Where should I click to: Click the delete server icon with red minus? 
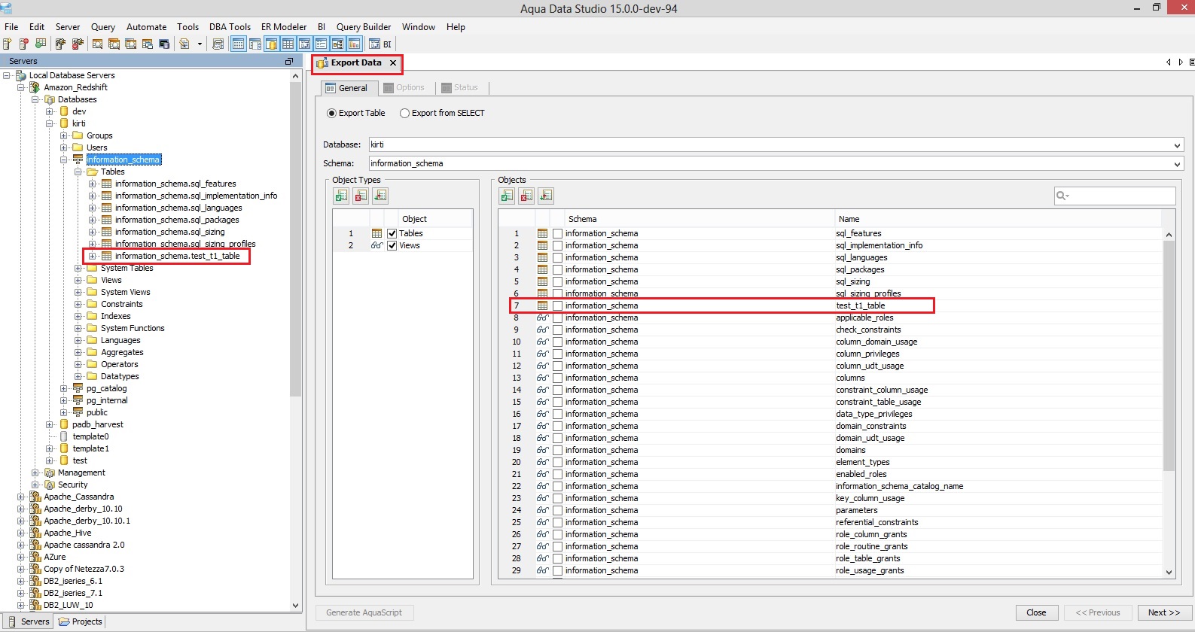pyautogui.click(x=24, y=44)
